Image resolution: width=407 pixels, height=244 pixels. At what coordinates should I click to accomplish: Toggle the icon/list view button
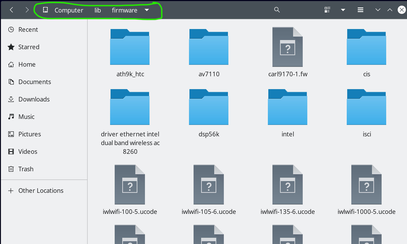[327, 10]
